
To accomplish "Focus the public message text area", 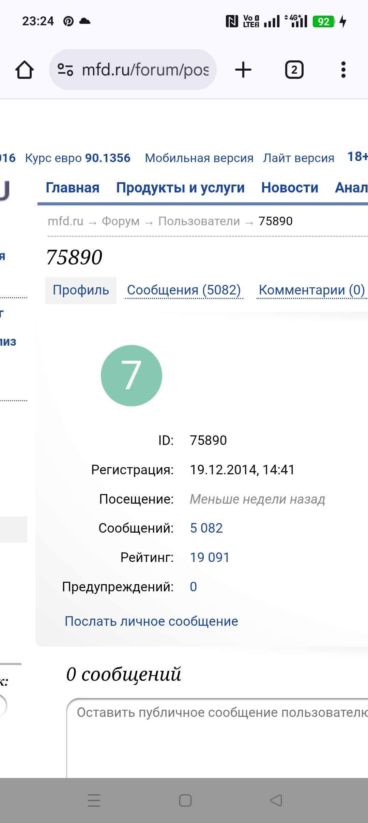I will pos(217,738).
